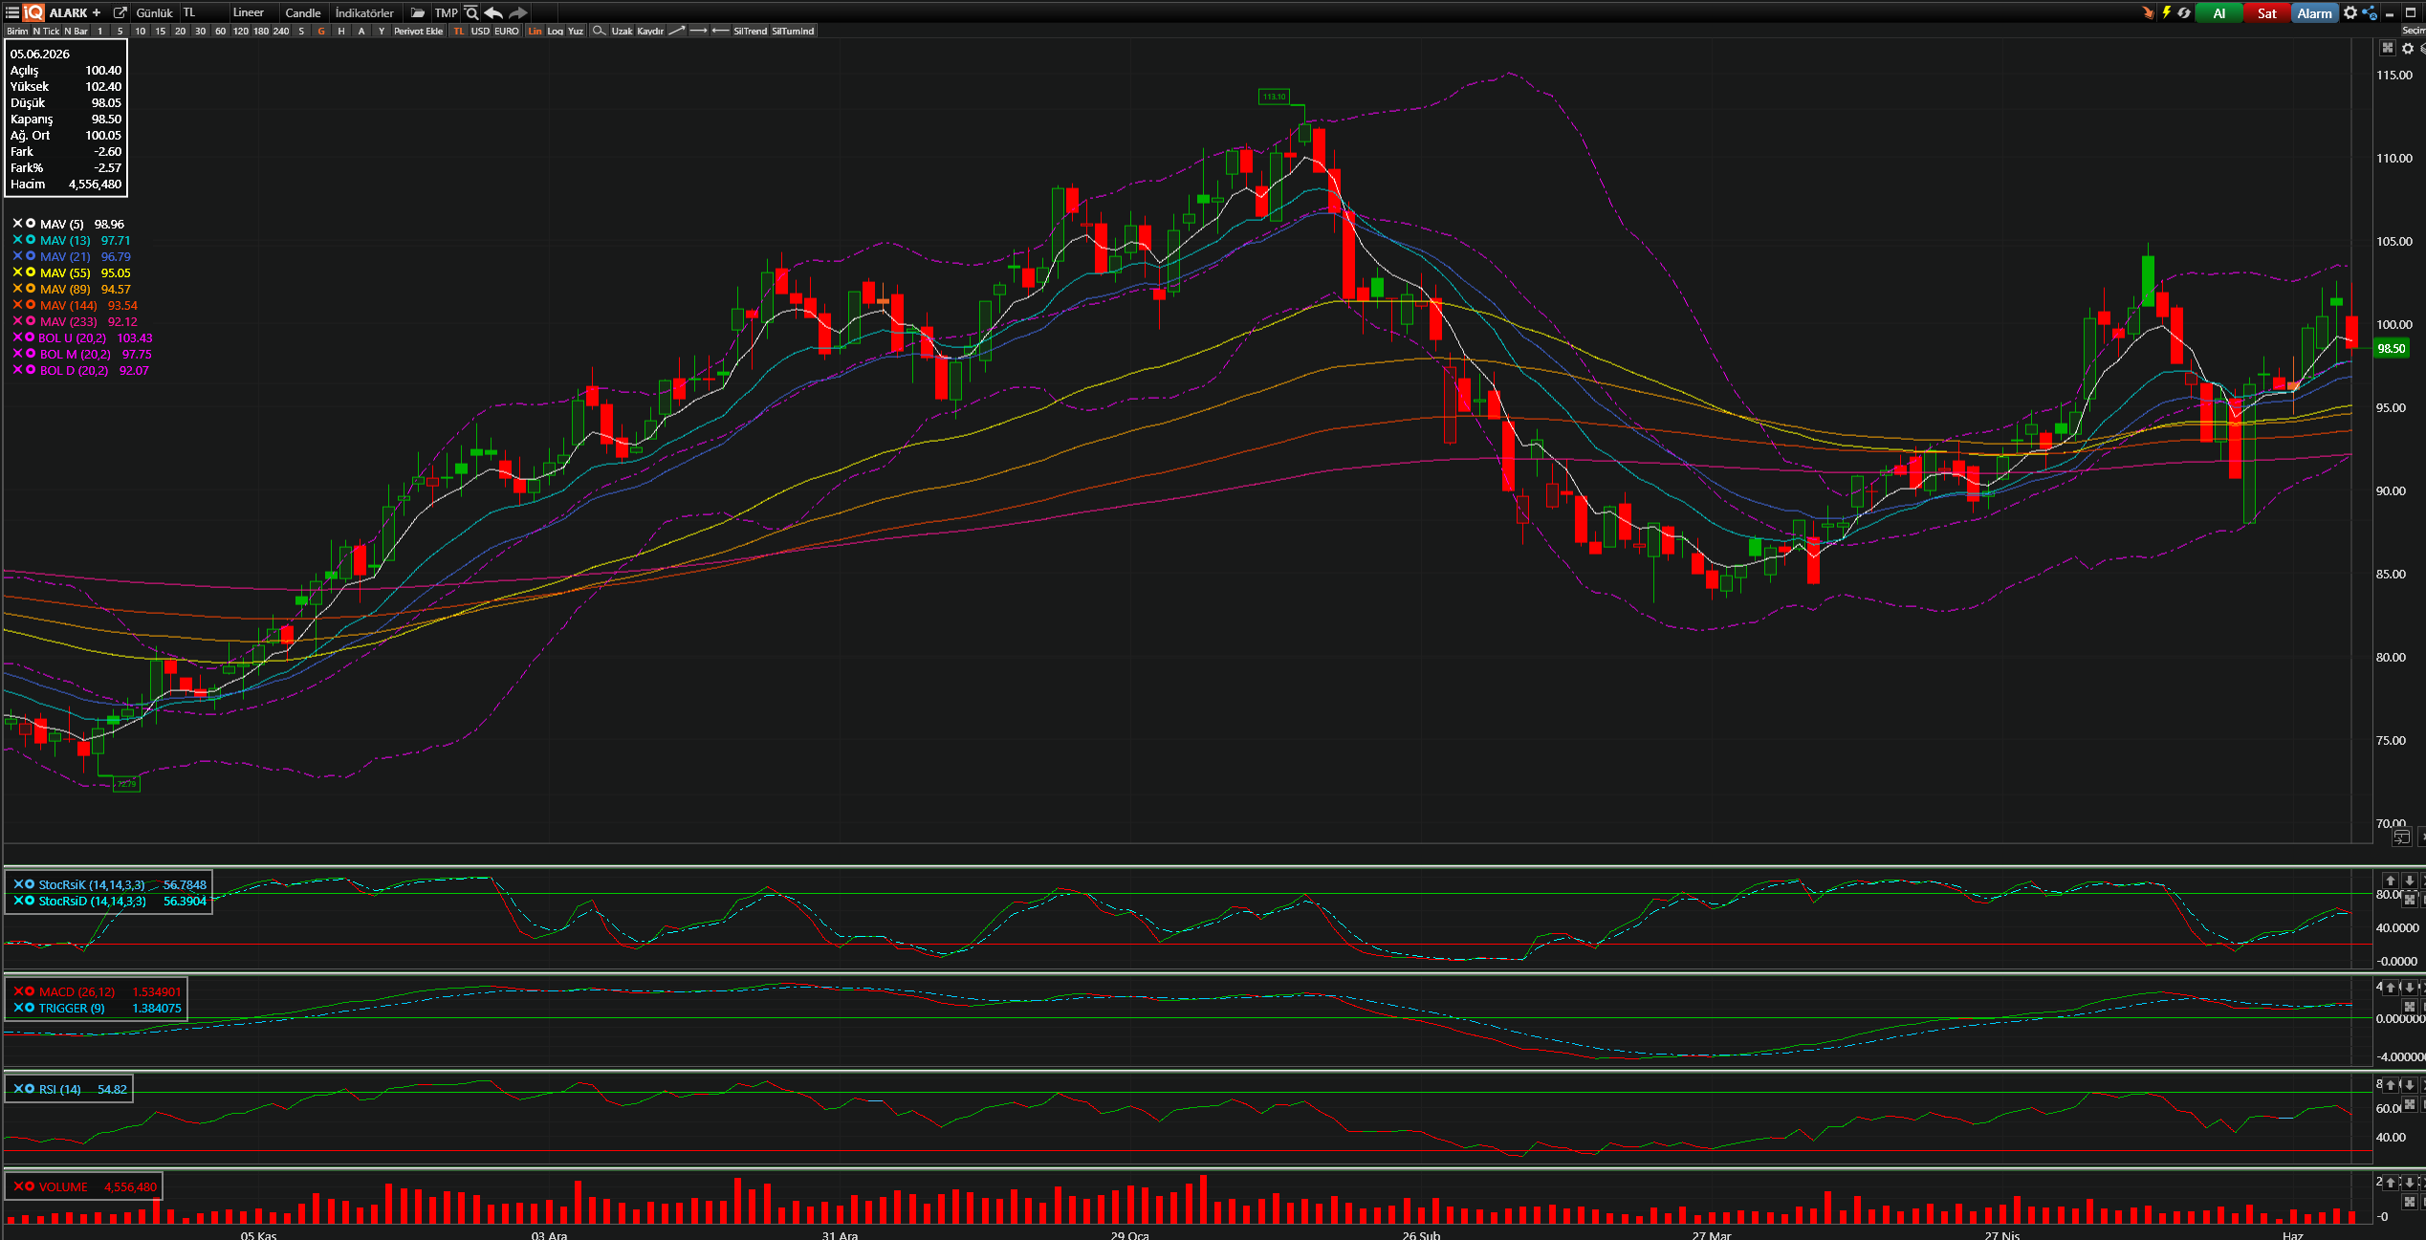This screenshot has width=2426, height=1240.
Task: Remove RSI (14) indicator with X
Action: [x=18, y=1088]
